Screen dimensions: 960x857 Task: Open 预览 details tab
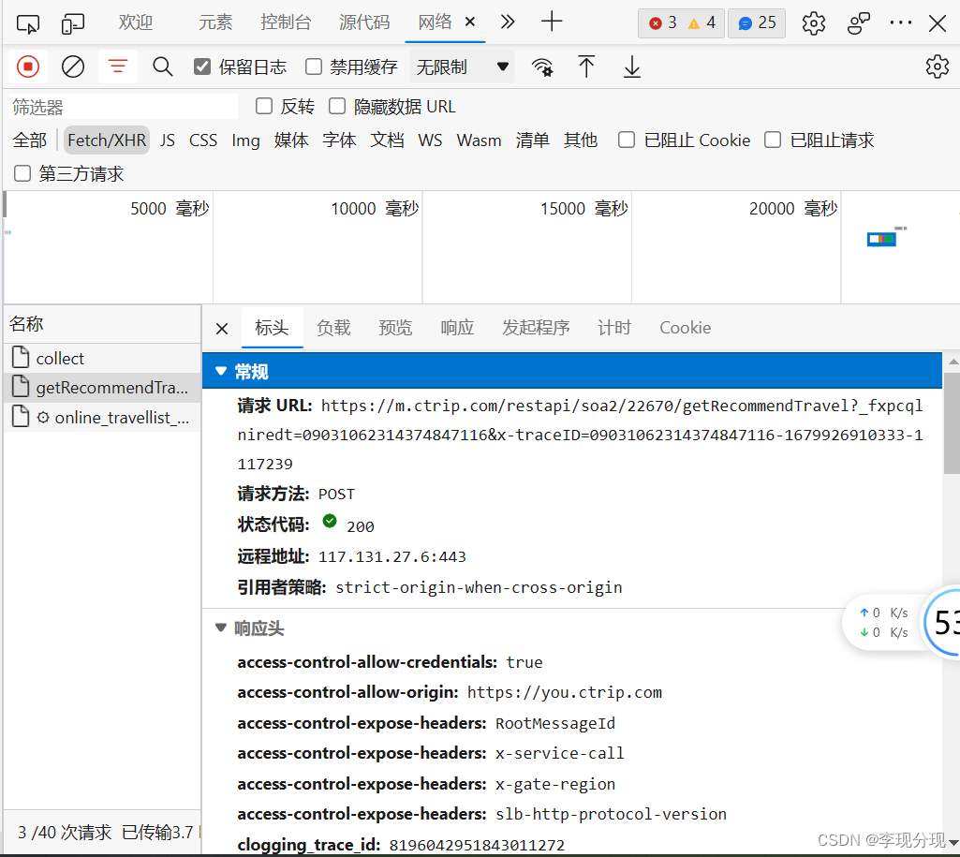tap(395, 328)
